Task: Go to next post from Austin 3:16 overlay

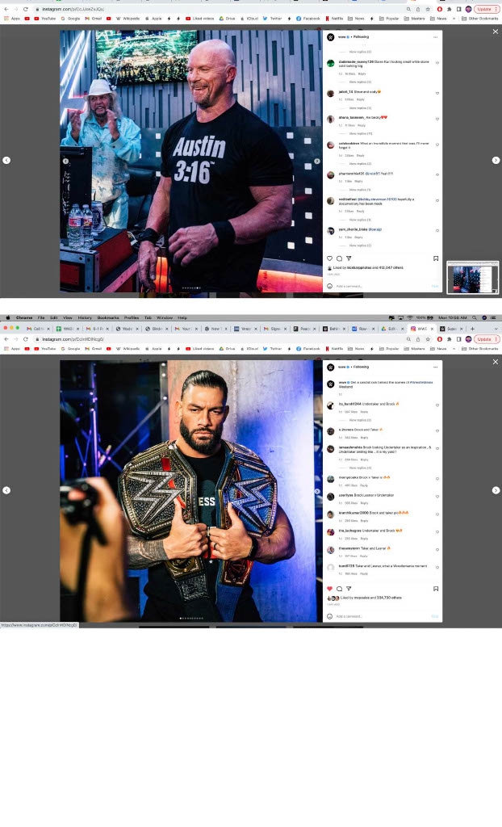Action: pyautogui.click(x=496, y=161)
